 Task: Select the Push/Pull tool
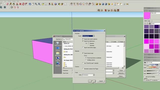pos(17,4)
